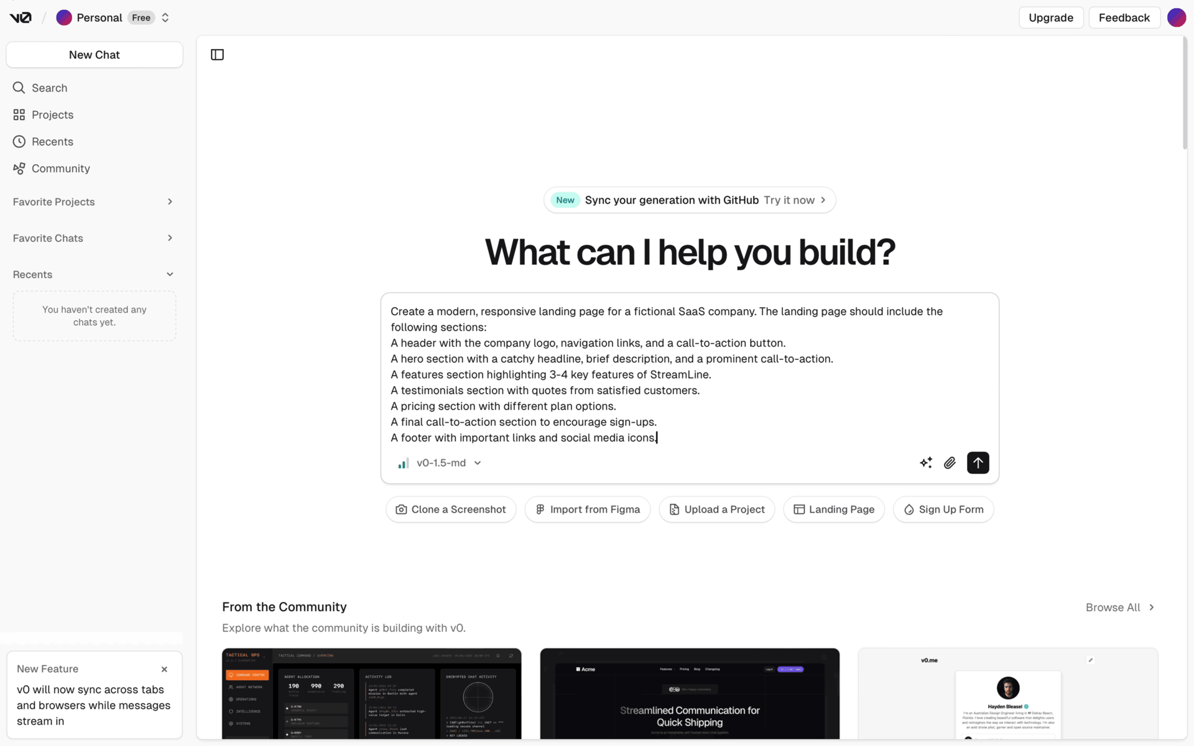Click 'Try it now' GitHub sync link
Image resolution: width=1194 pixels, height=746 pixels.
(795, 200)
